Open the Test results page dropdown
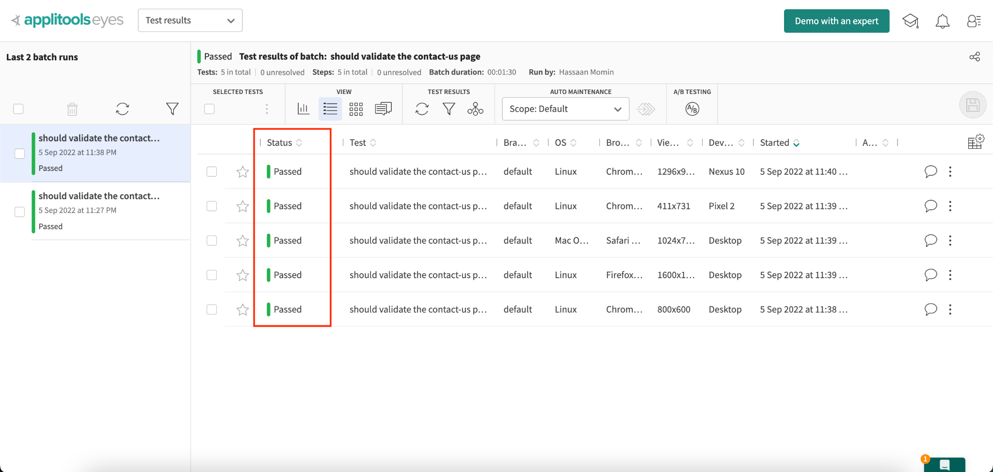 pyautogui.click(x=190, y=20)
